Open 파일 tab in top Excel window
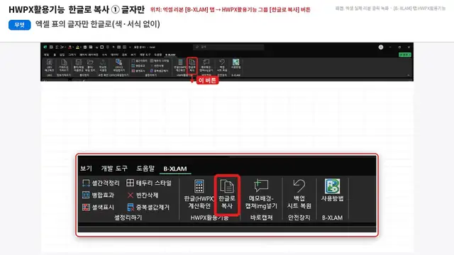Image resolution: width=454 pixels, height=255 pixels. click(46, 55)
